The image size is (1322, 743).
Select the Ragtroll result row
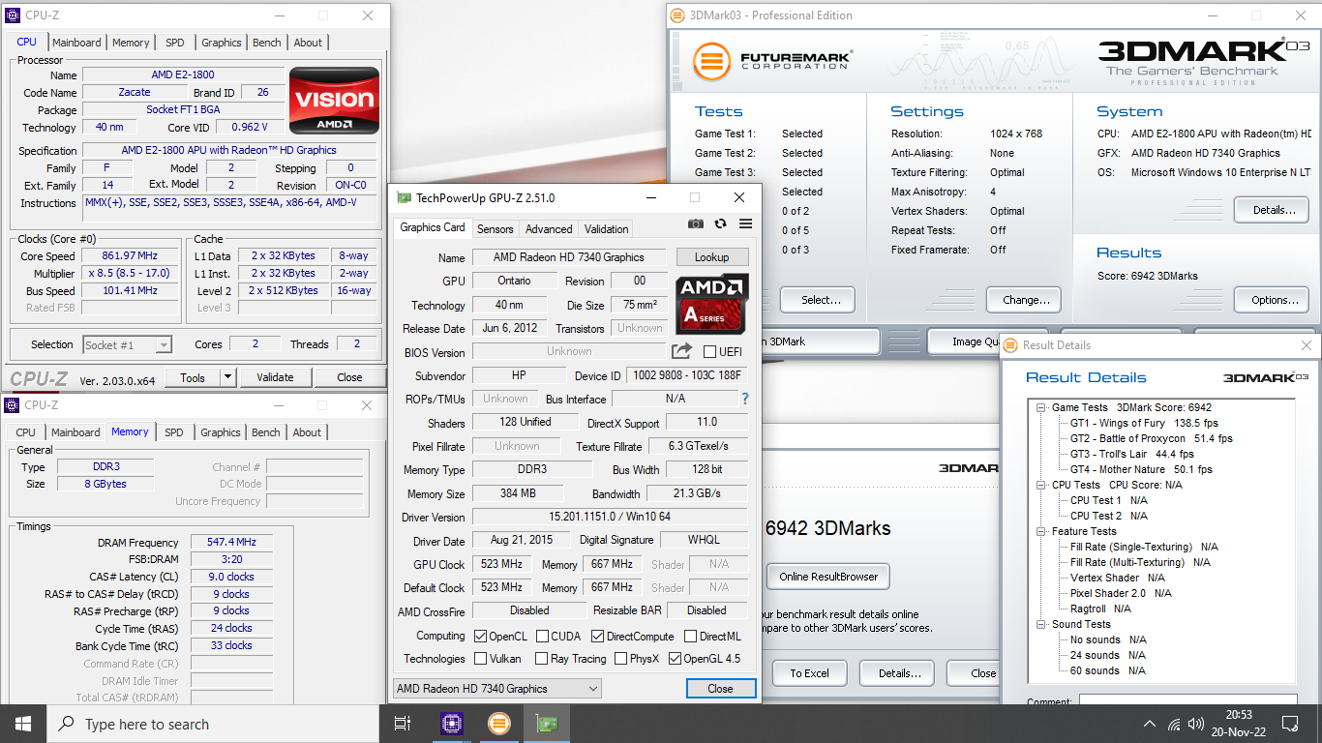click(1100, 609)
